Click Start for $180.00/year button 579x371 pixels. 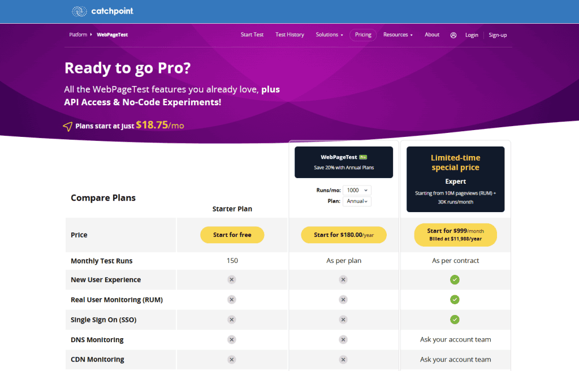[x=344, y=235]
